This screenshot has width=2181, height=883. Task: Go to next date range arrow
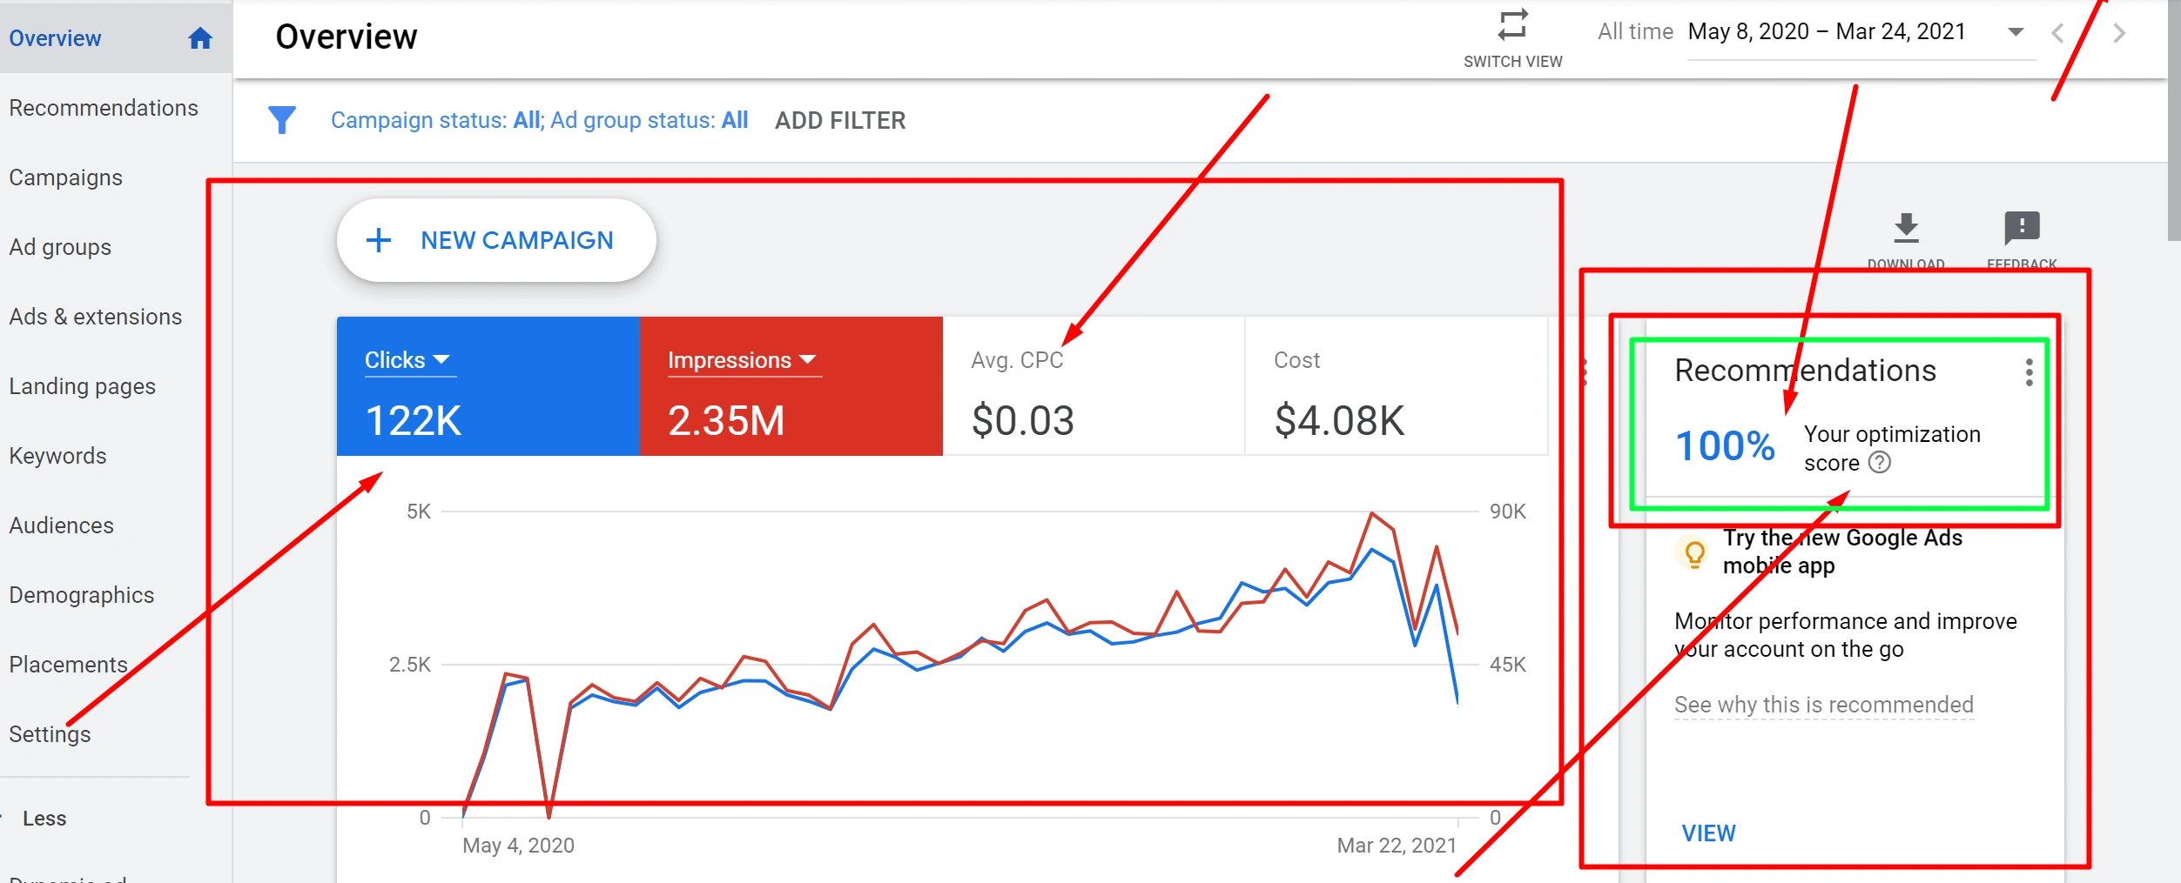tap(2119, 34)
